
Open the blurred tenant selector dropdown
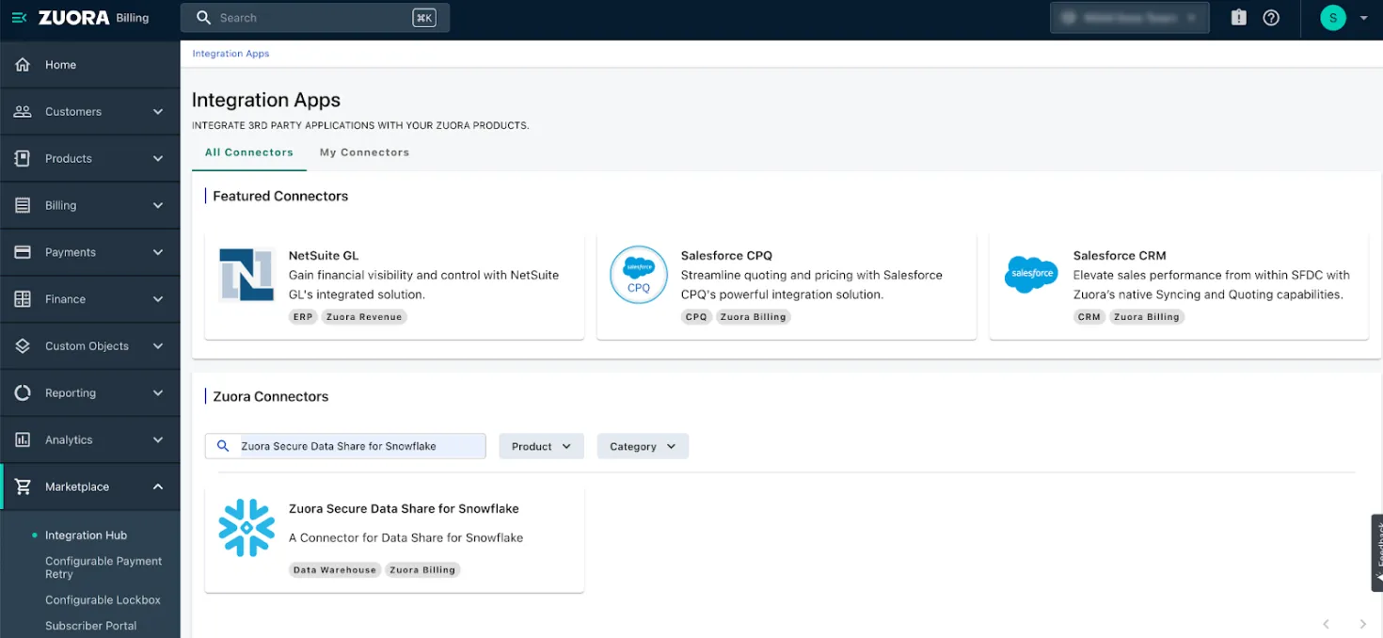tap(1129, 18)
